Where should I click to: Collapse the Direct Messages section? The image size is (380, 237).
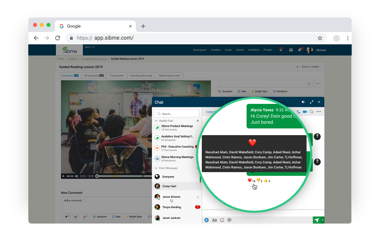click(156, 168)
